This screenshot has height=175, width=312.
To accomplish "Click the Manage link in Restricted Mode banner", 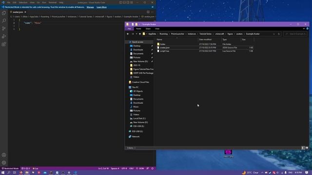I will click(90, 7).
